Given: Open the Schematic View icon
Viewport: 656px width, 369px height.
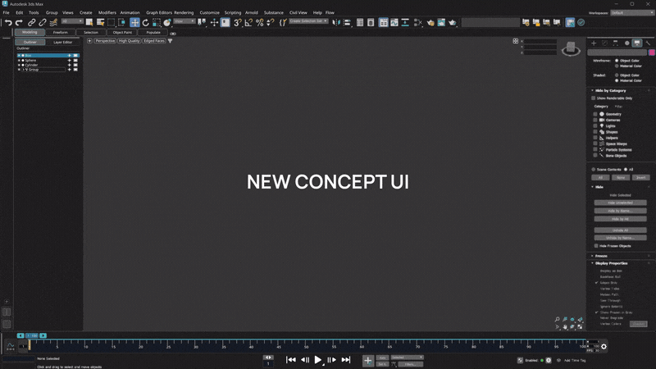Looking at the screenshot, I should coord(405,23).
